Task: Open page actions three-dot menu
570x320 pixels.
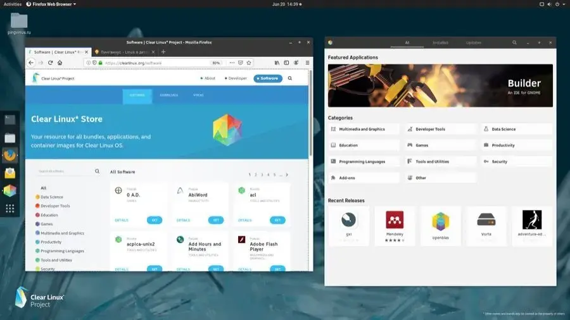Action: (x=232, y=63)
